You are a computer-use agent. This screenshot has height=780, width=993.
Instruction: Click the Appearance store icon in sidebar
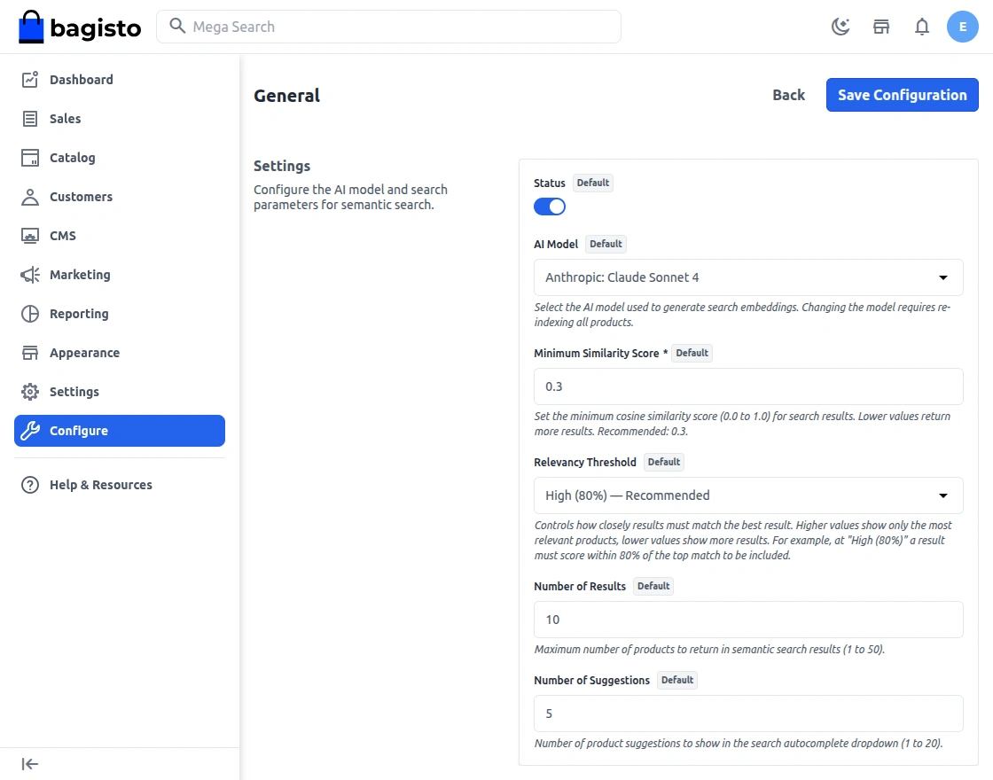coord(30,353)
